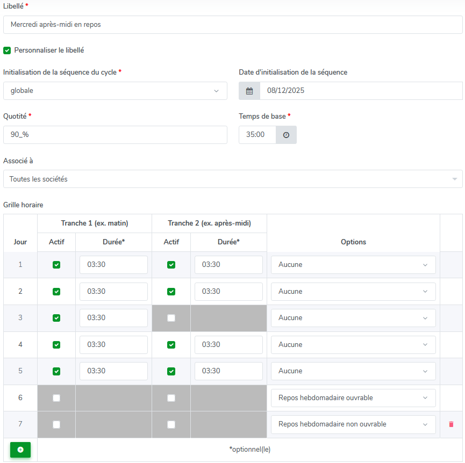This screenshot has width=465, height=463.
Task: Click the Libellé text field
Action: tap(233, 25)
